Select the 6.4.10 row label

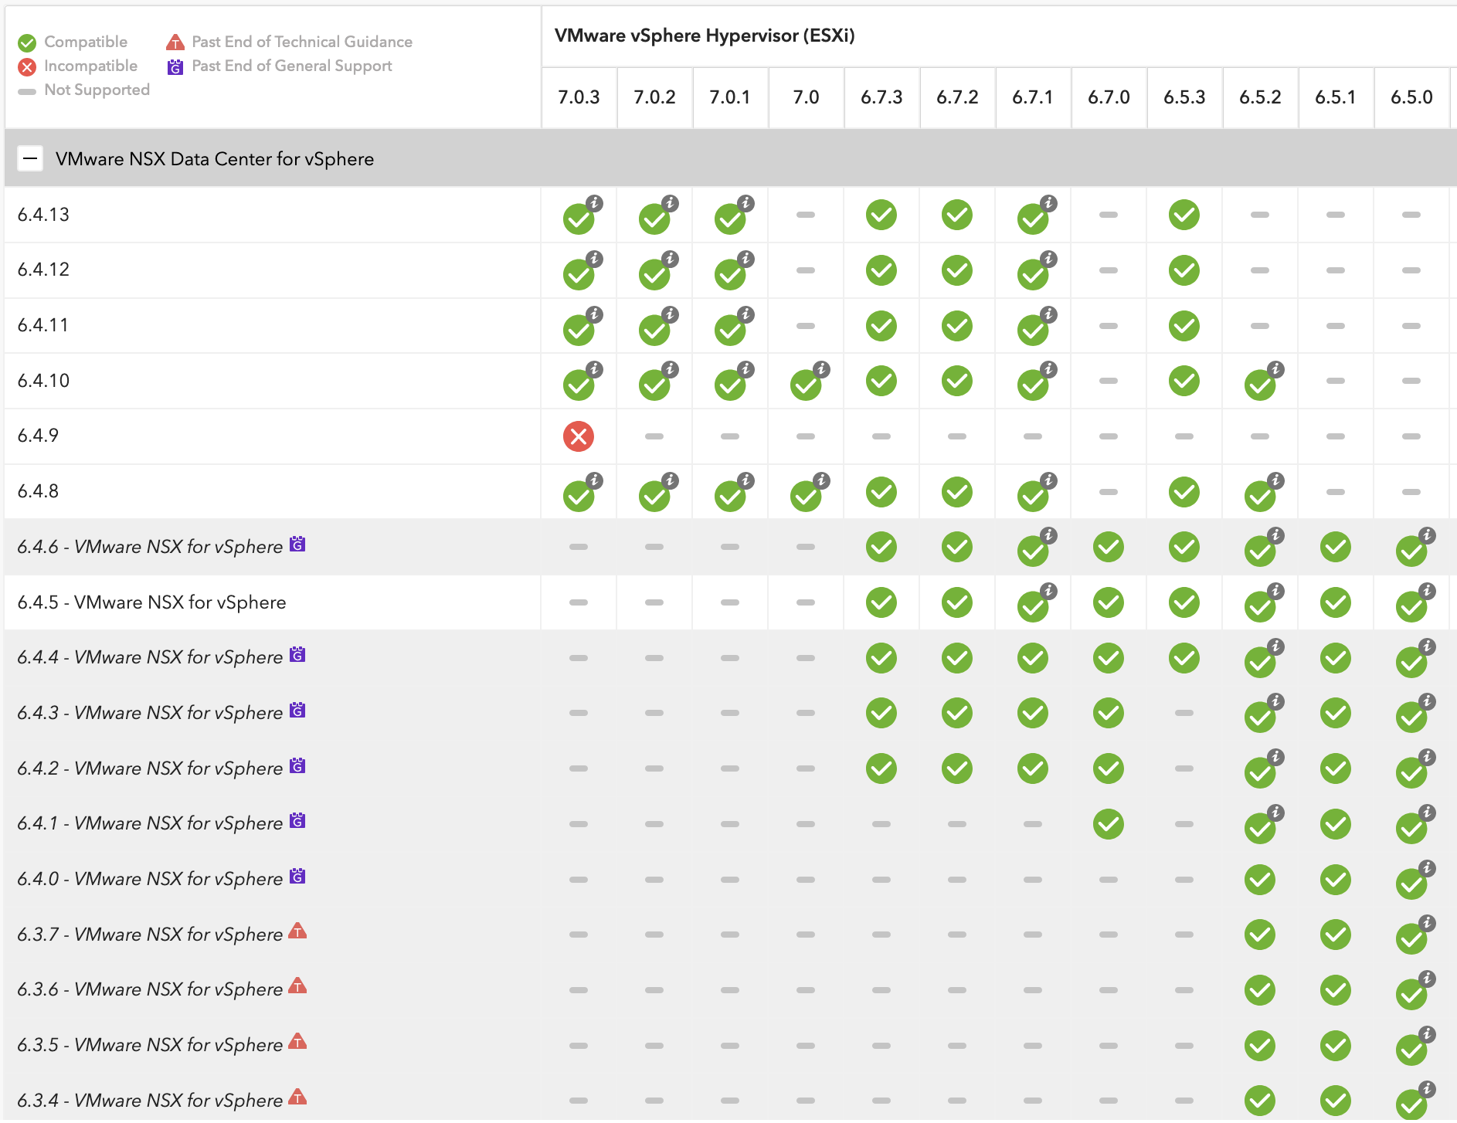coord(43,381)
